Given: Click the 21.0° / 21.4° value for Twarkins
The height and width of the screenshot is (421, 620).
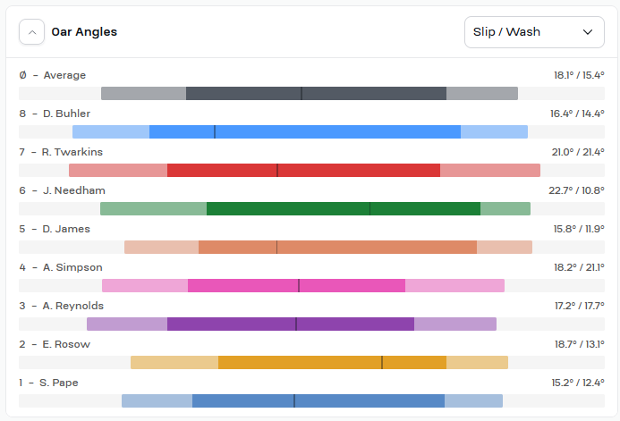Looking at the screenshot, I should pyautogui.click(x=578, y=152).
